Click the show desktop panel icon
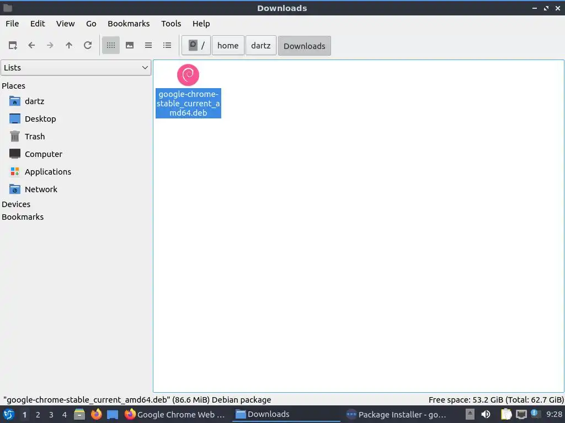 pyautogui.click(x=113, y=414)
